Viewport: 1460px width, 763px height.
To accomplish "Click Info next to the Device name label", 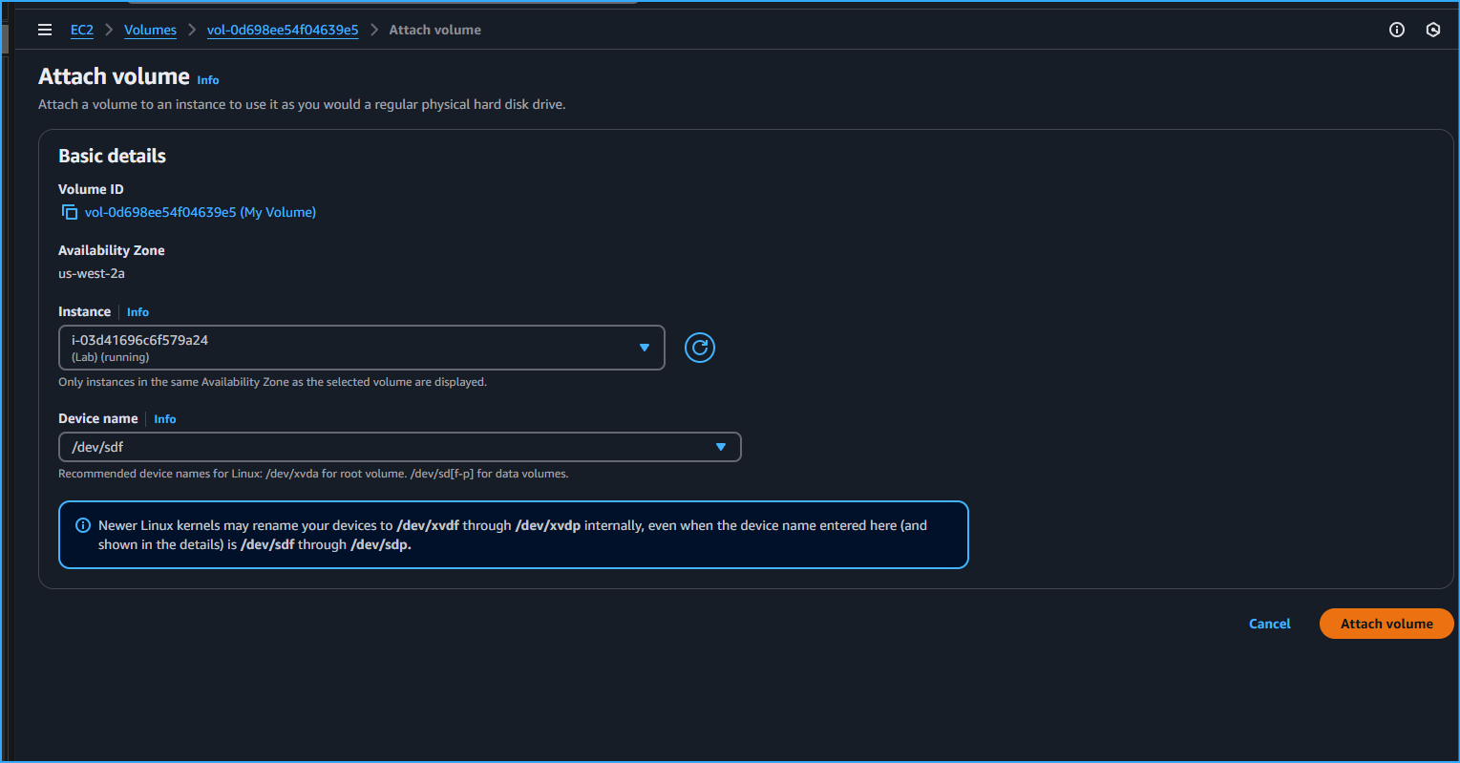I will pos(164,418).
